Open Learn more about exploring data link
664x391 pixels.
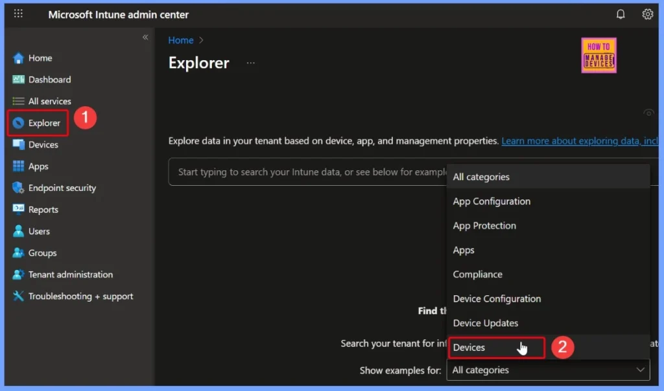click(x=580, y=140)
